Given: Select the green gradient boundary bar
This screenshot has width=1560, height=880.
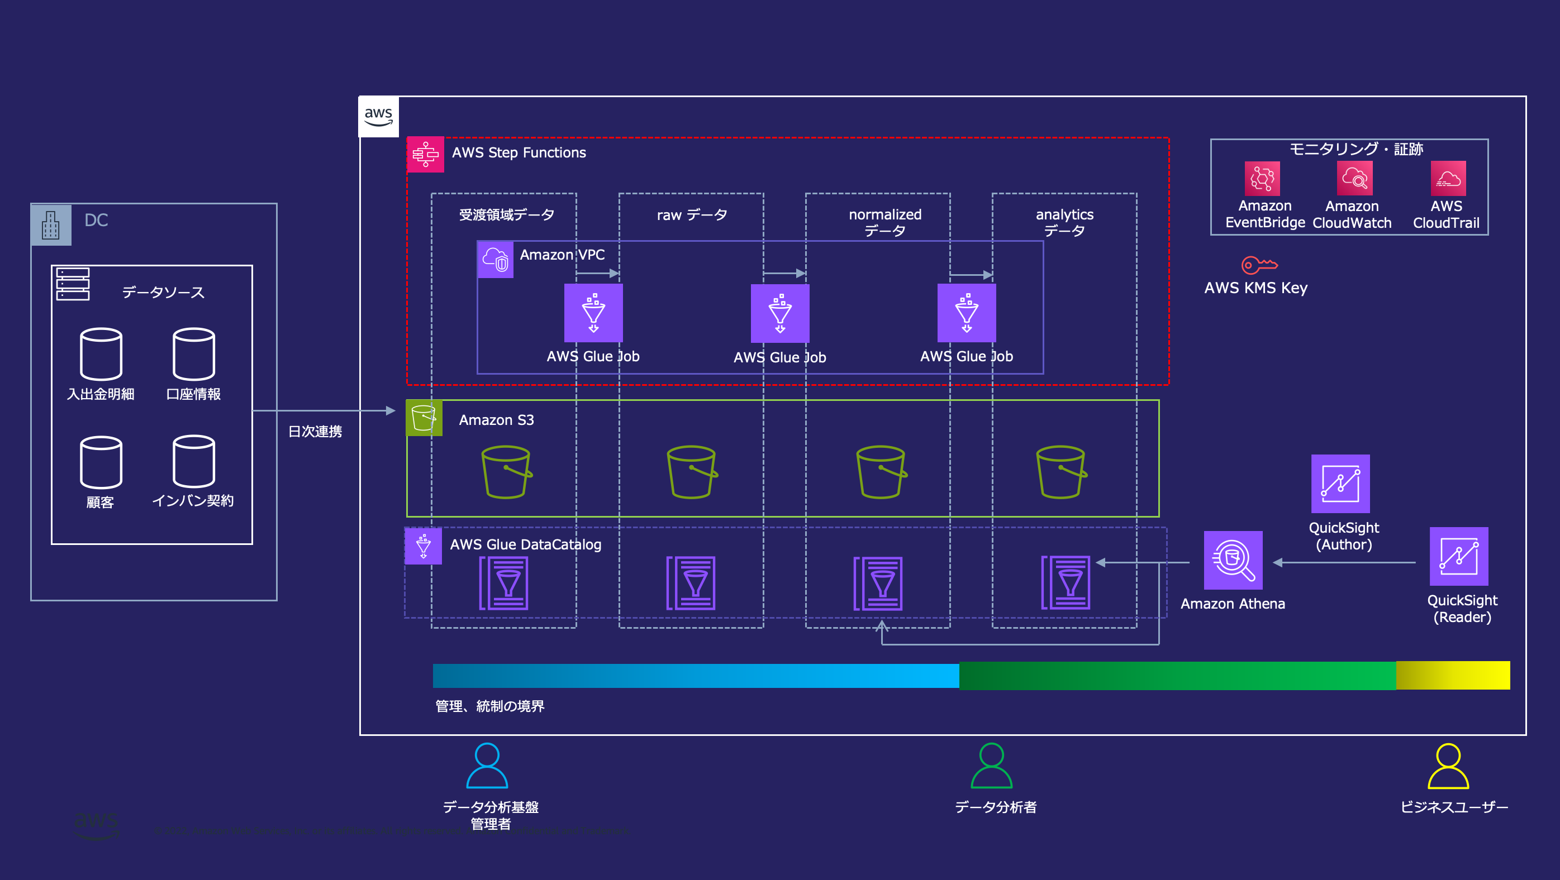Looking at the screenshot, I should 1178,676.
